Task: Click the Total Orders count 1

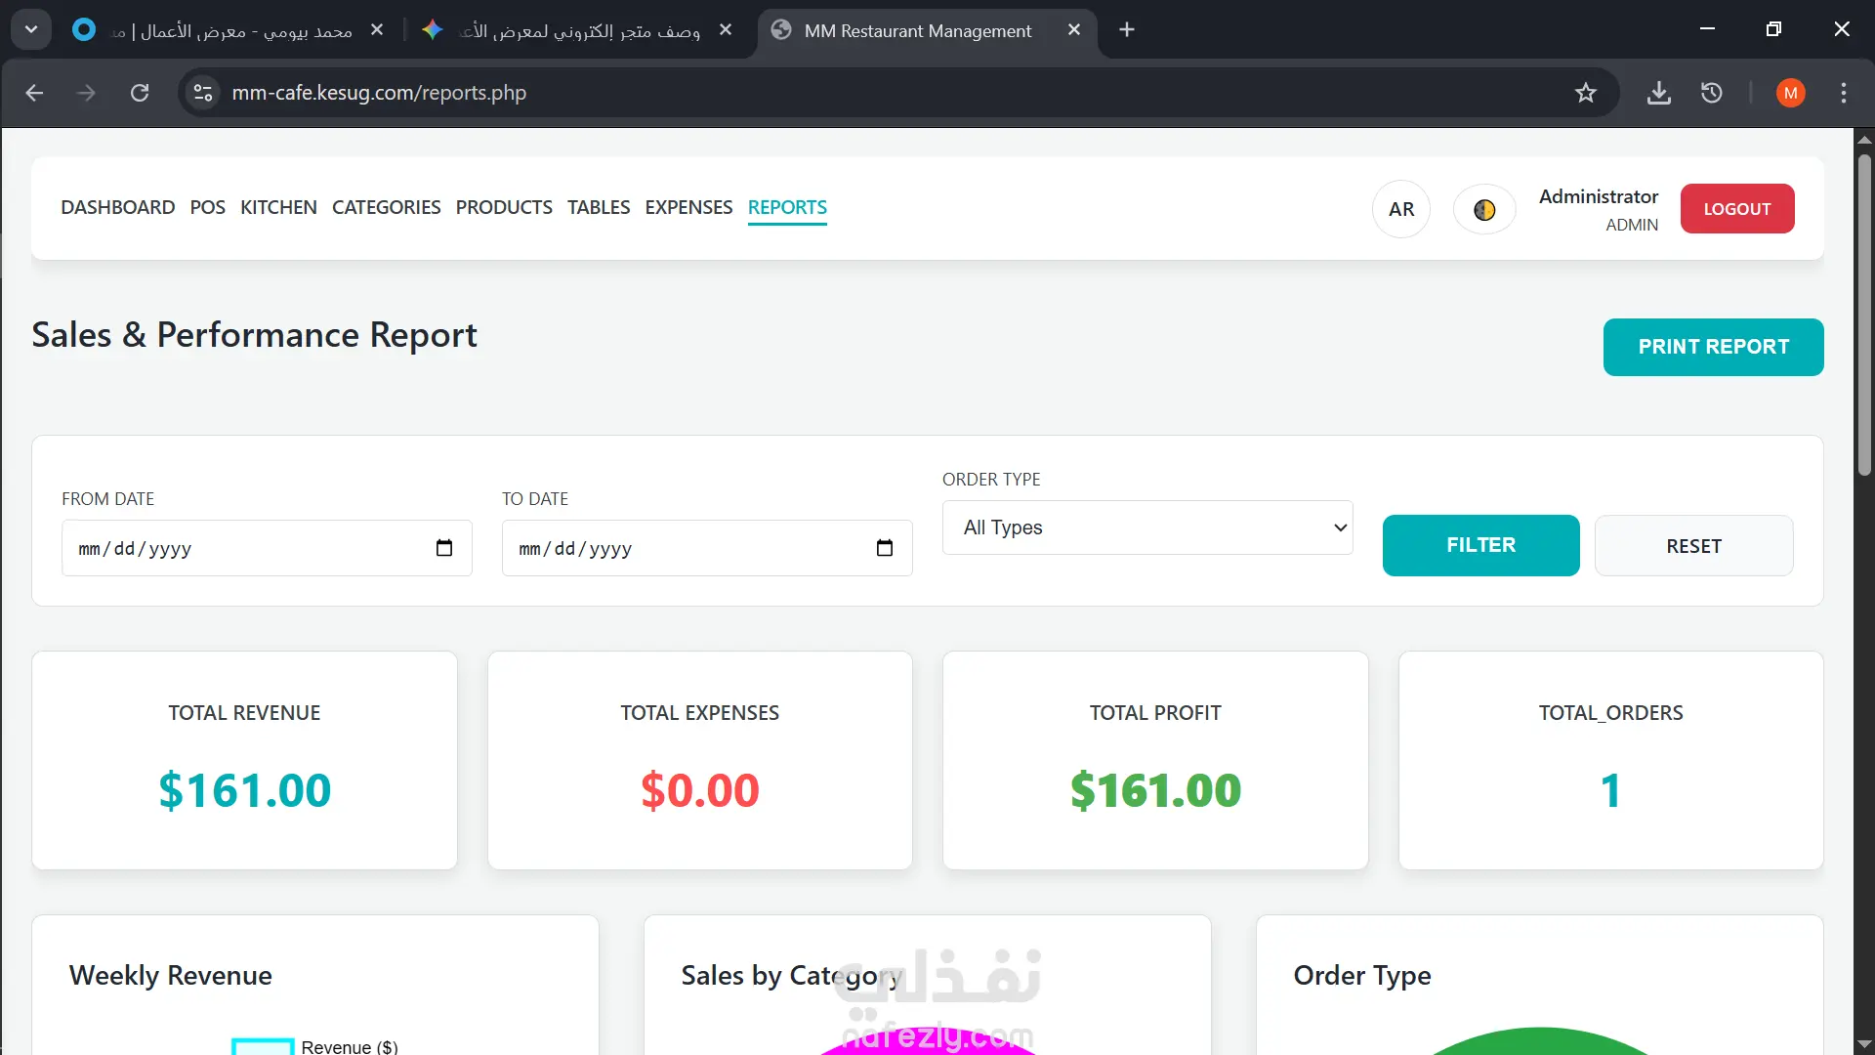Action: point(1611,790)
